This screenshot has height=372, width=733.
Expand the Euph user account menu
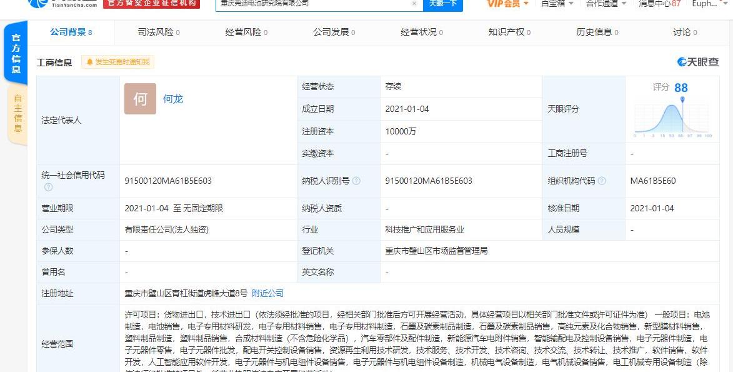(709, 4)
